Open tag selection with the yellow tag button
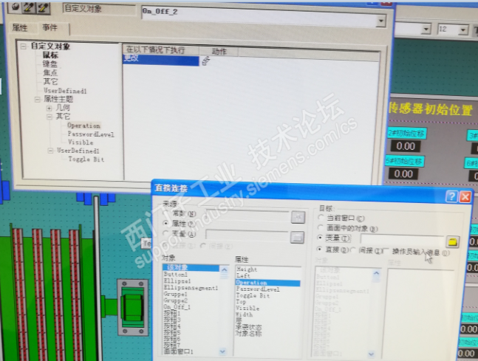This screenshot has width=478, height=361. (453, 241)
